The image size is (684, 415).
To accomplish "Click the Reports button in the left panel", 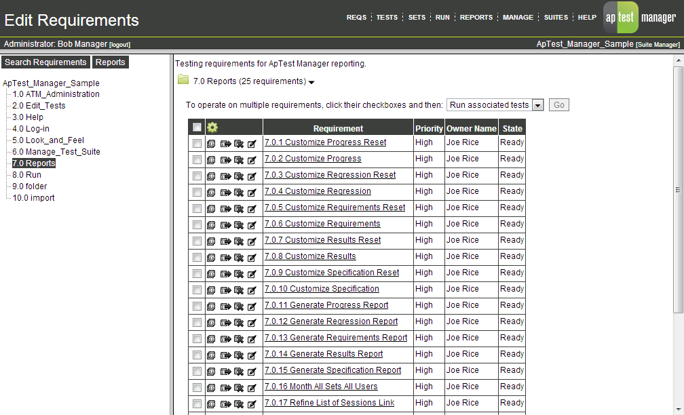I will 111,62.
